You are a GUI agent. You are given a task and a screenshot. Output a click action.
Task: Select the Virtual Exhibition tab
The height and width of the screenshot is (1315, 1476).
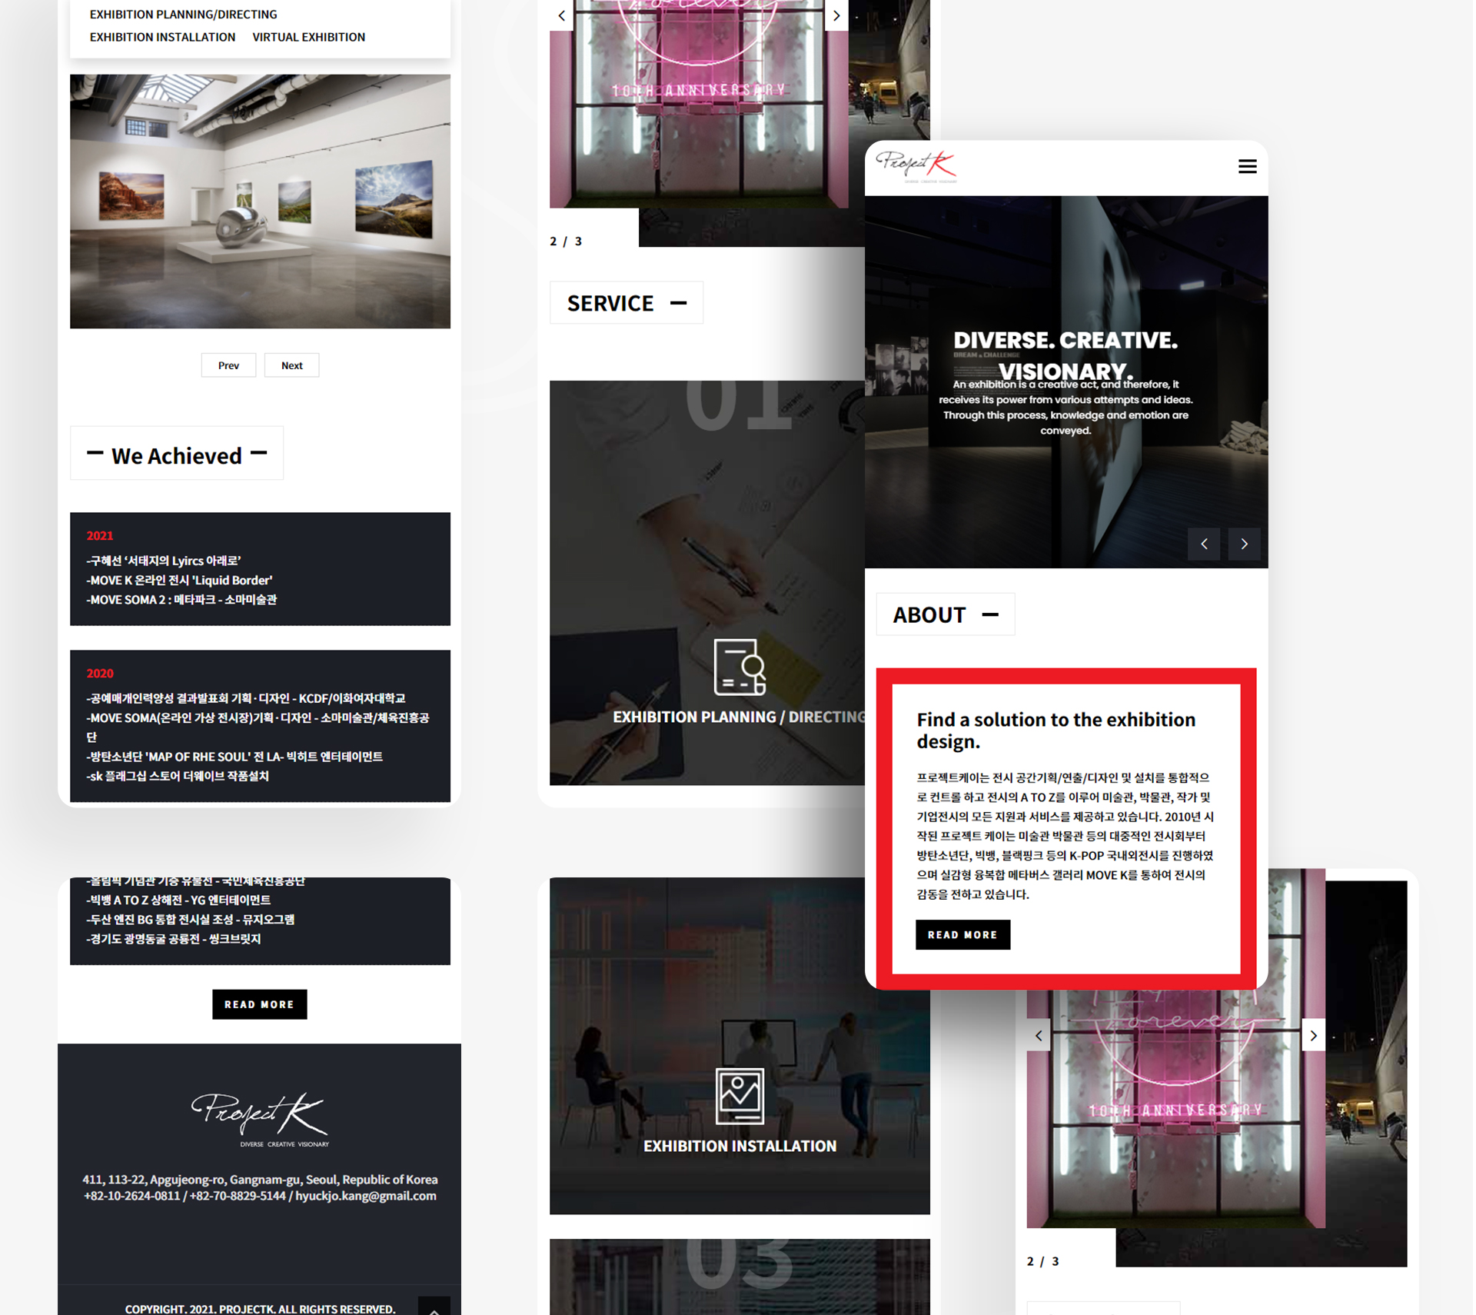(308, 37)
